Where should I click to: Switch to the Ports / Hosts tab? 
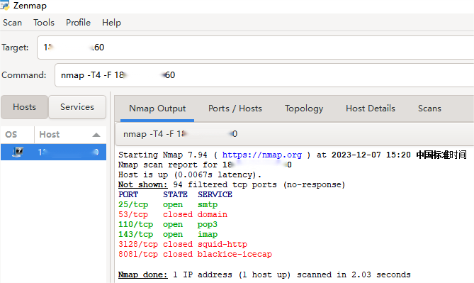(x=235, y=109)
